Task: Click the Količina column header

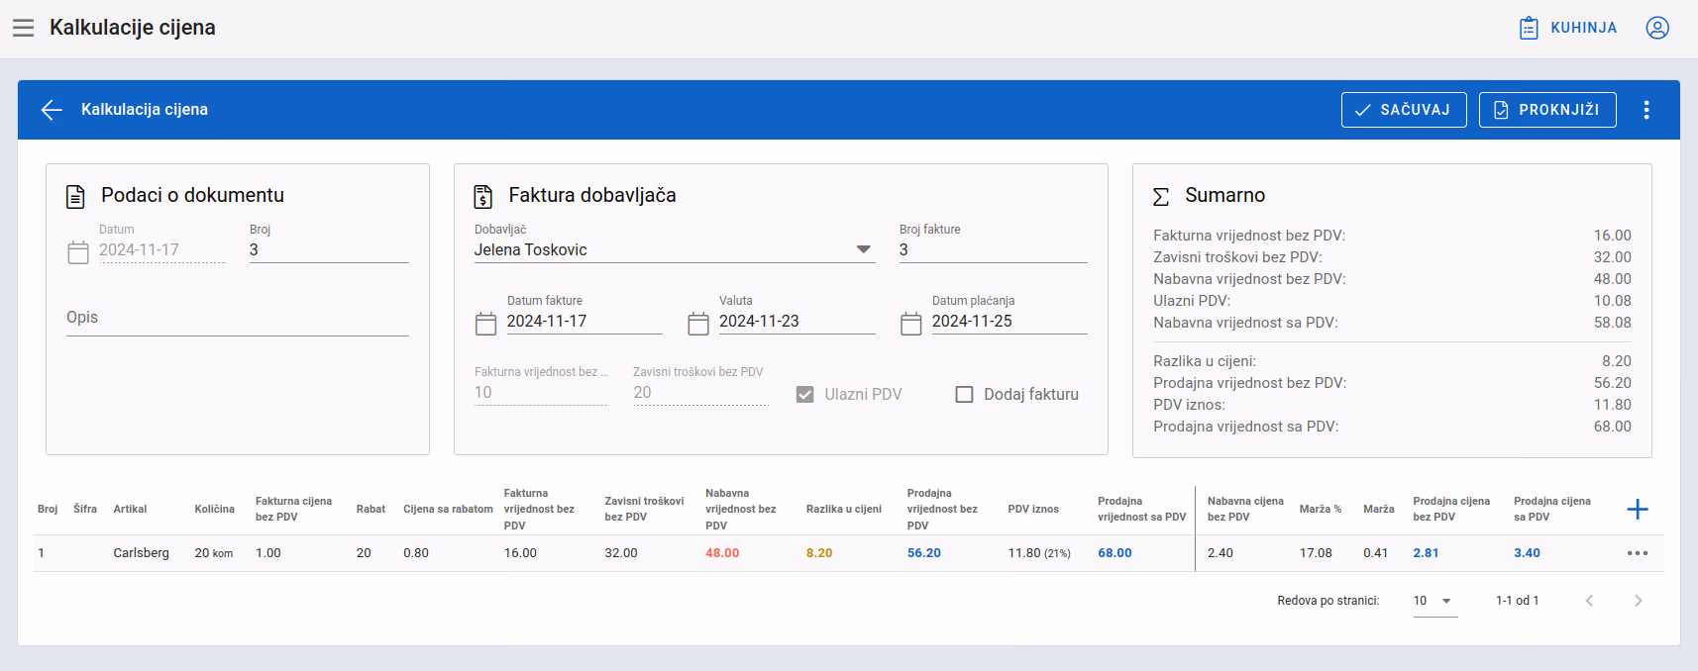Action: [x=214, y=509]
